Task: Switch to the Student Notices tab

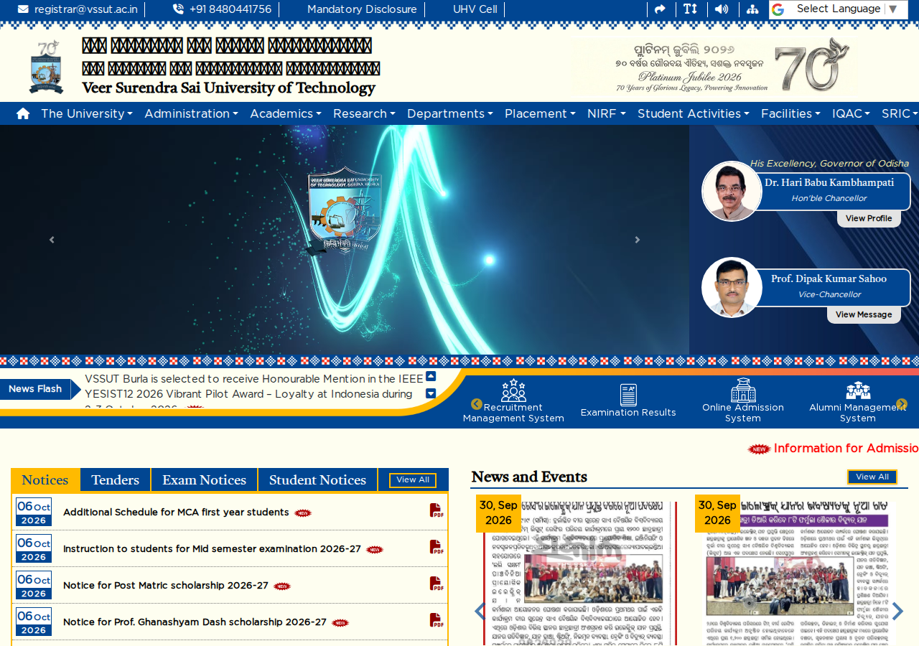Action: (317, 479)
